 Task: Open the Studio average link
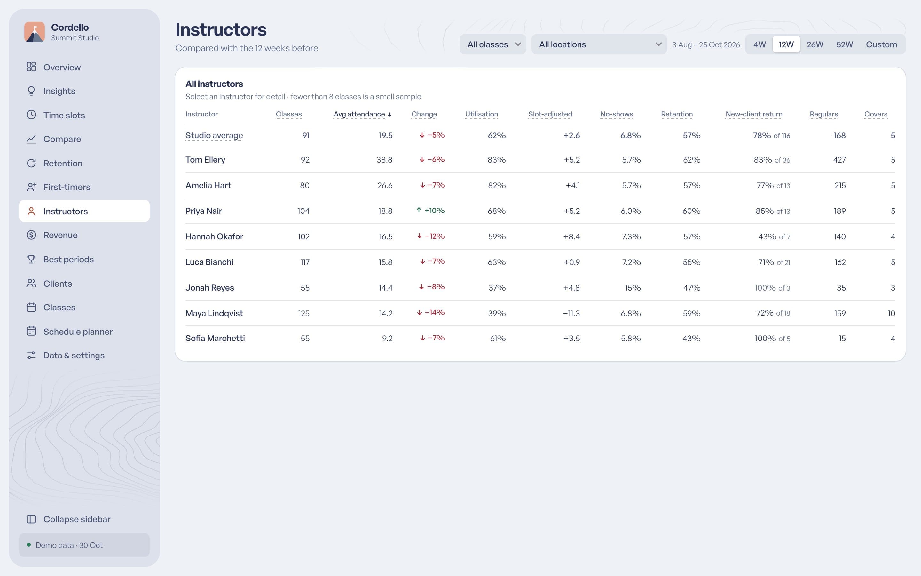pyautogui.click(x=214, y=135)
